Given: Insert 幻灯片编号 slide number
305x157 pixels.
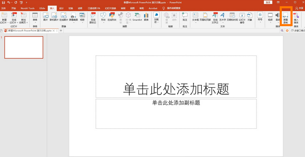Looking at the screenshot, I should 242,18.
